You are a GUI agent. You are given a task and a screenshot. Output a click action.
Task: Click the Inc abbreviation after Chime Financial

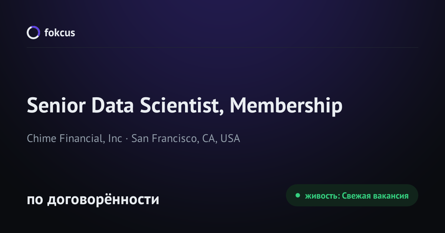pyautogui.click(x=115, y=139)
